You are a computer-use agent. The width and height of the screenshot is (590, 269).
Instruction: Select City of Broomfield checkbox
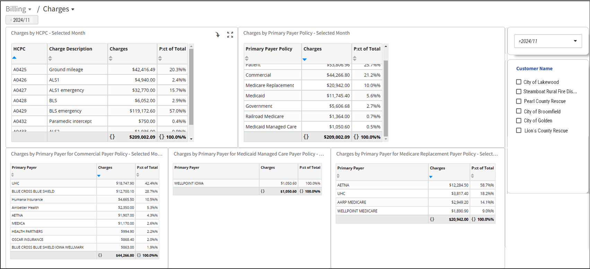[519, 111]
